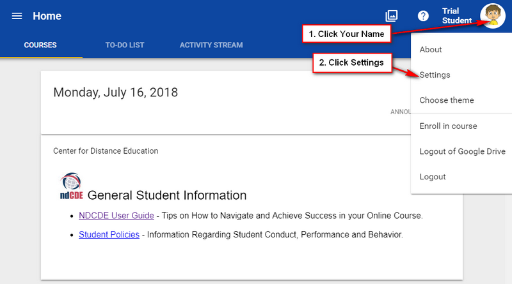Open help via the question mark icon

[423, 16]
